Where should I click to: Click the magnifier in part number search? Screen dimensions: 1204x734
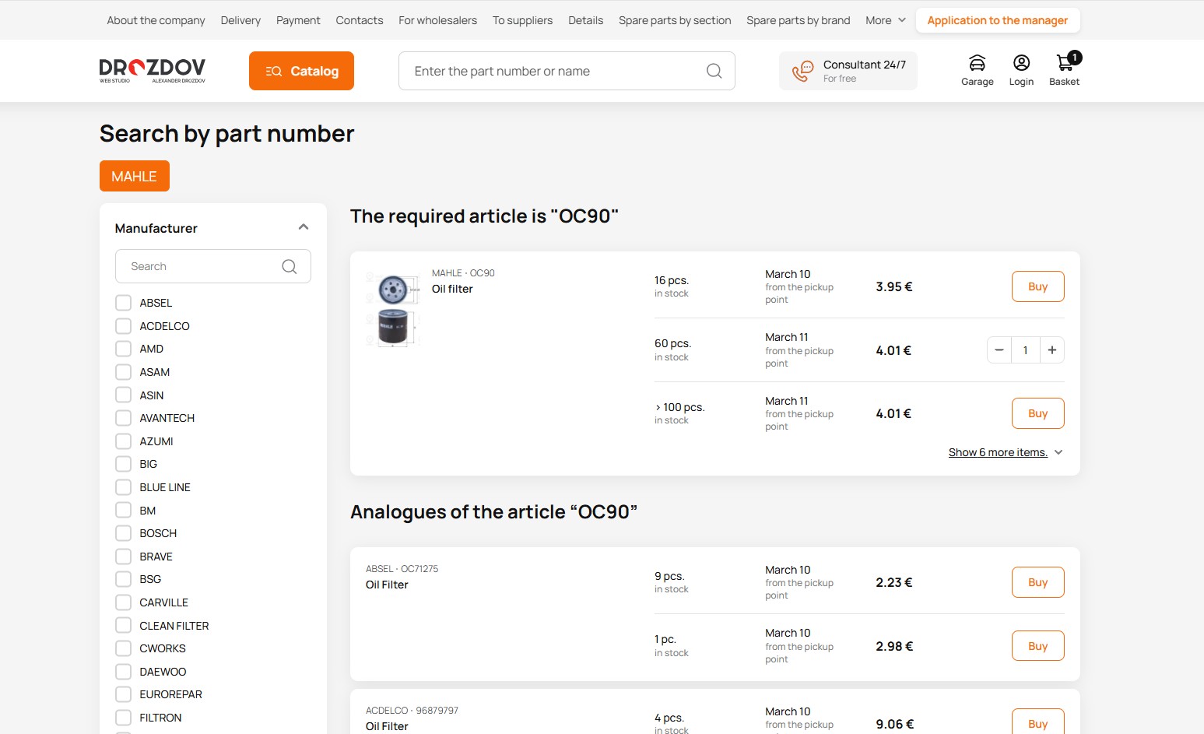714,72
